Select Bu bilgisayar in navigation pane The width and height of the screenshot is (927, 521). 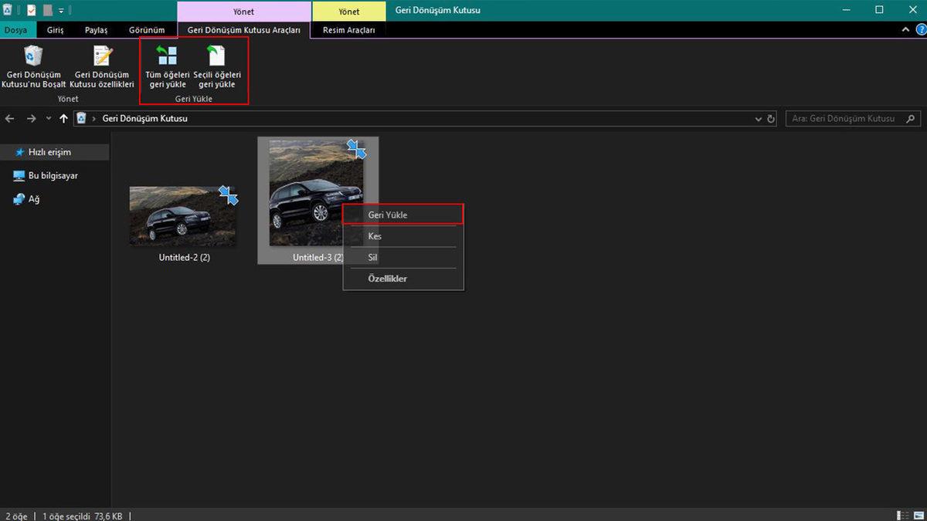(x=53, y=175)
